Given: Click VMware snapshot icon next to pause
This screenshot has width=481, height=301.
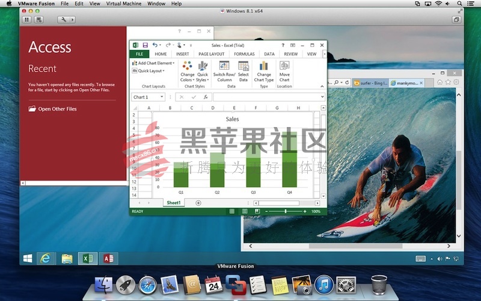Looking at the screenshot, I should pyautogui.click(x=38, y=20).
